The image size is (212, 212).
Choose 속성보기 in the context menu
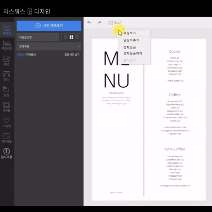coord(135,33)
